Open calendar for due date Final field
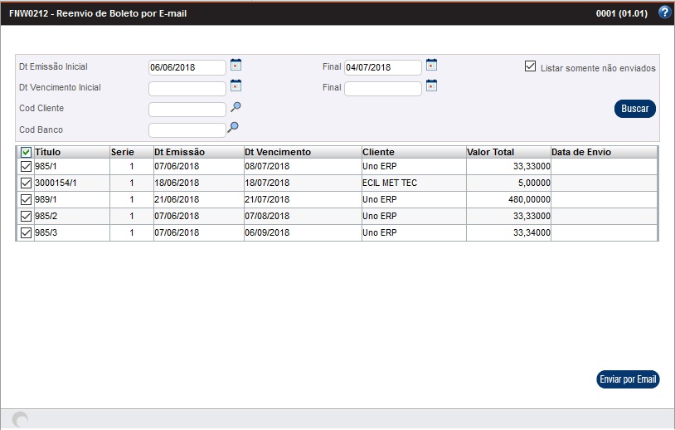 (430, 86)
